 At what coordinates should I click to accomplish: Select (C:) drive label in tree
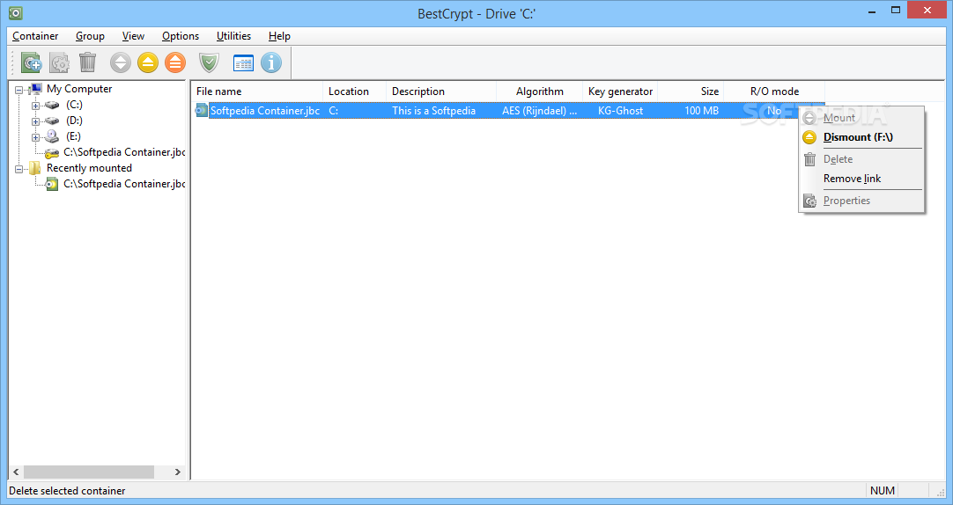pos(74,105)
